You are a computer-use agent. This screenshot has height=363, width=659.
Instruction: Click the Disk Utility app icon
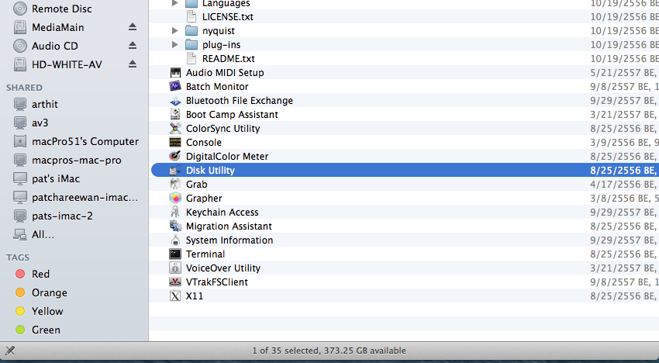click(x=175, y=171)
